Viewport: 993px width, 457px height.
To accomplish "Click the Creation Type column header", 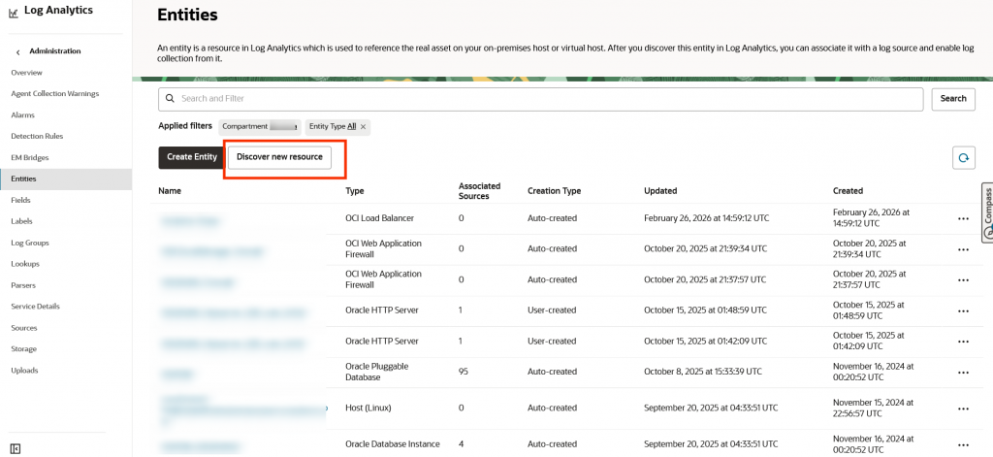I will (554, 191).
